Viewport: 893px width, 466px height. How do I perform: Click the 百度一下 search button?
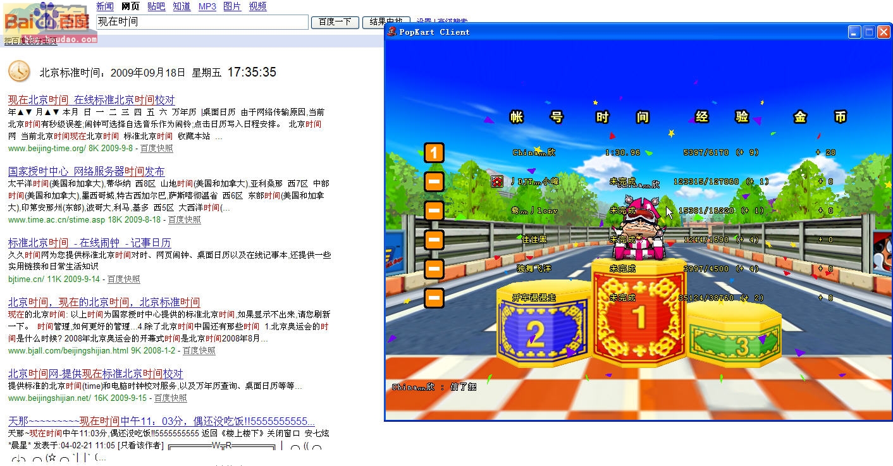coord(335,22)
